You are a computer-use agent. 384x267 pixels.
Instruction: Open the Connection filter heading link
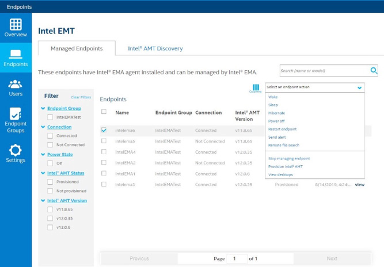(x=59, y=127)
